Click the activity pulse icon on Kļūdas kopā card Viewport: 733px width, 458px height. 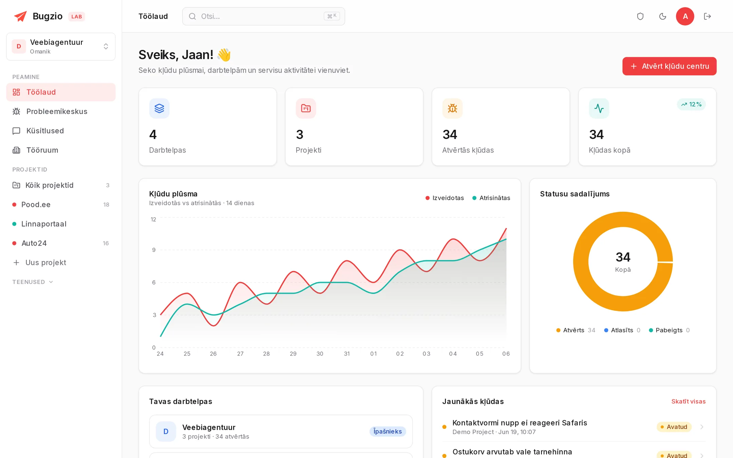click(599, 108)
